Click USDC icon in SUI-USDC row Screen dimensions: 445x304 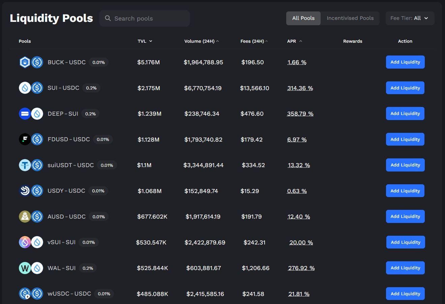point(37,88)
